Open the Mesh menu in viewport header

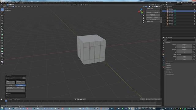25,7
